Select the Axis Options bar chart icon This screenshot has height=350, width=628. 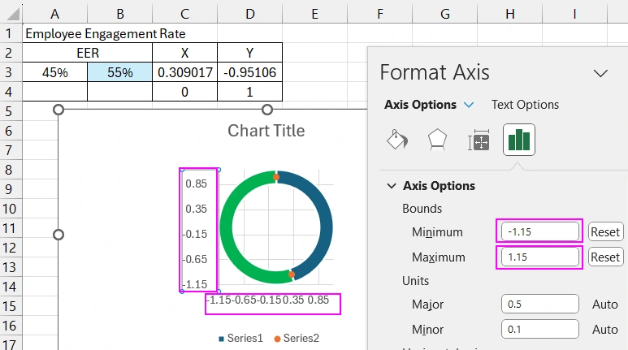click(x=519, y=140)
